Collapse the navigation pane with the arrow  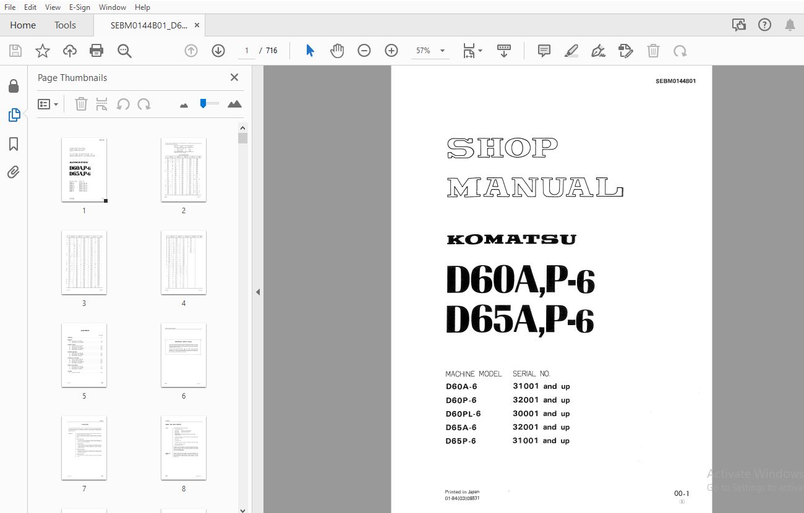click(x=258, y=292)
